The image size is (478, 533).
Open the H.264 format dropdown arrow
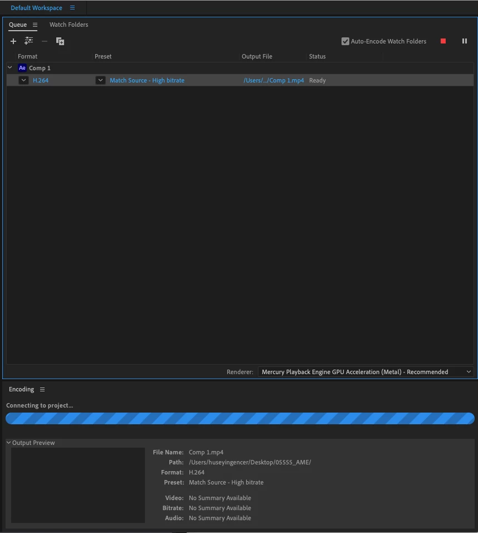23,80
